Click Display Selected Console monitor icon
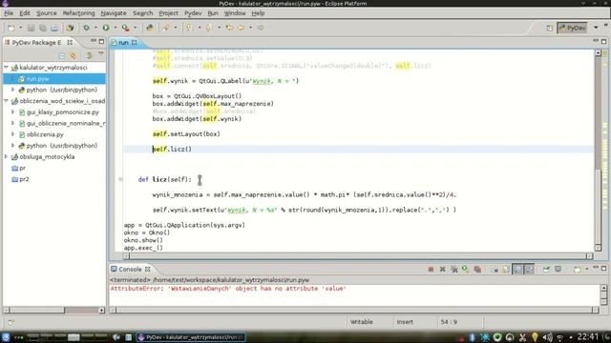This screenshot has width=611, height=343. click(x=558, y=269)
